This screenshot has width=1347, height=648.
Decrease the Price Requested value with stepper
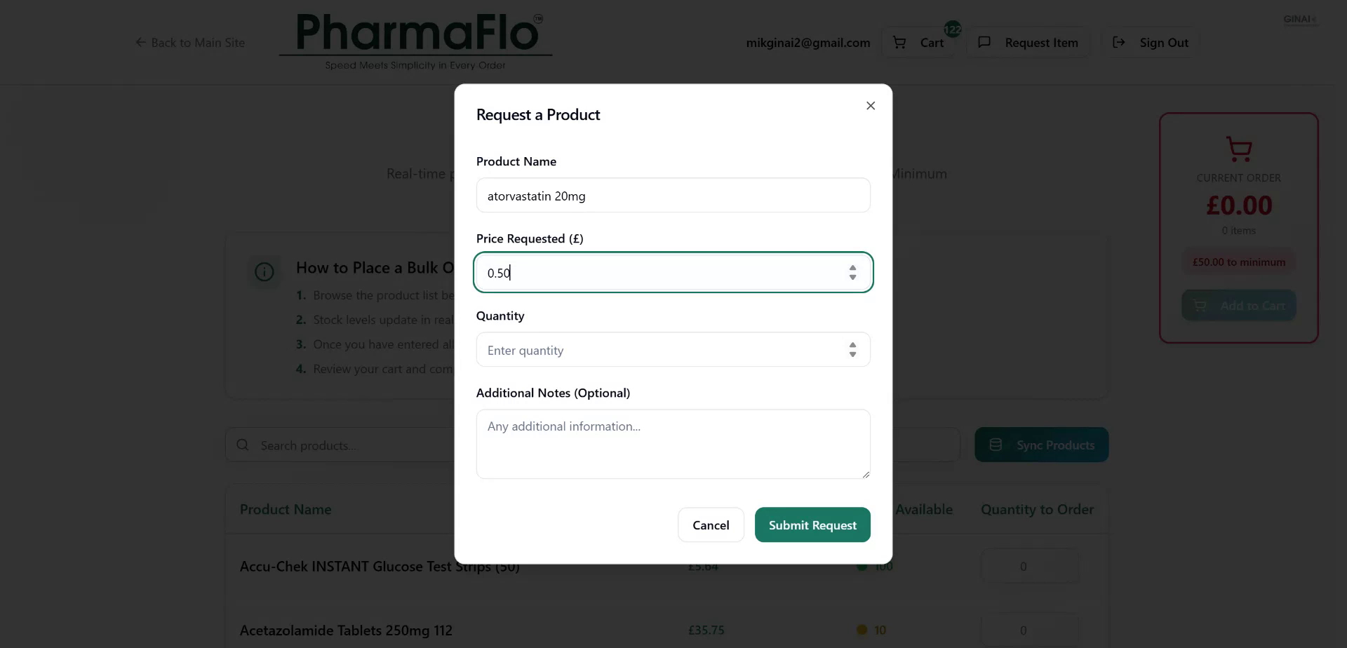(x=852, y=278)
